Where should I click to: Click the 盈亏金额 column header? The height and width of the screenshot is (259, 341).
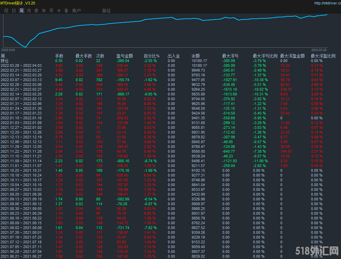124,56
